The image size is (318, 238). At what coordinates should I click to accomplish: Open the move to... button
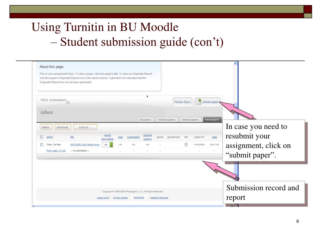[85, 127]
